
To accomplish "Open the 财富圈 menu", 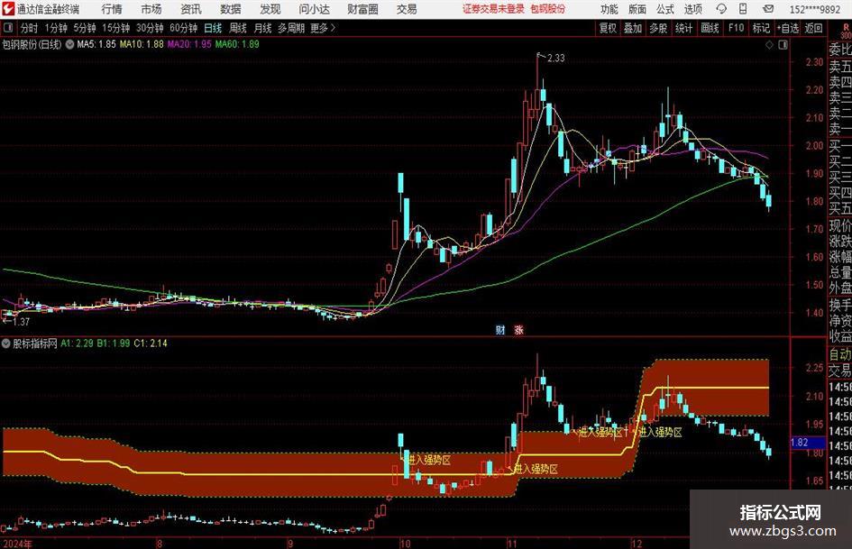I will coord(362,9).
